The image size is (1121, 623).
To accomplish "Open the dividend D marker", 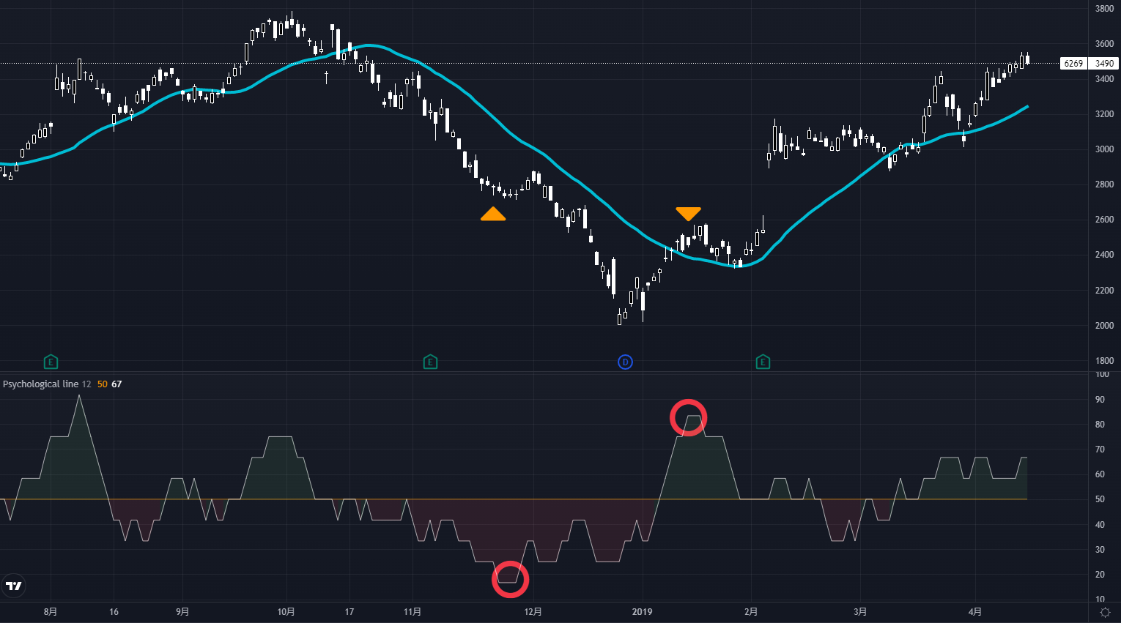I will tap(625, 362).
